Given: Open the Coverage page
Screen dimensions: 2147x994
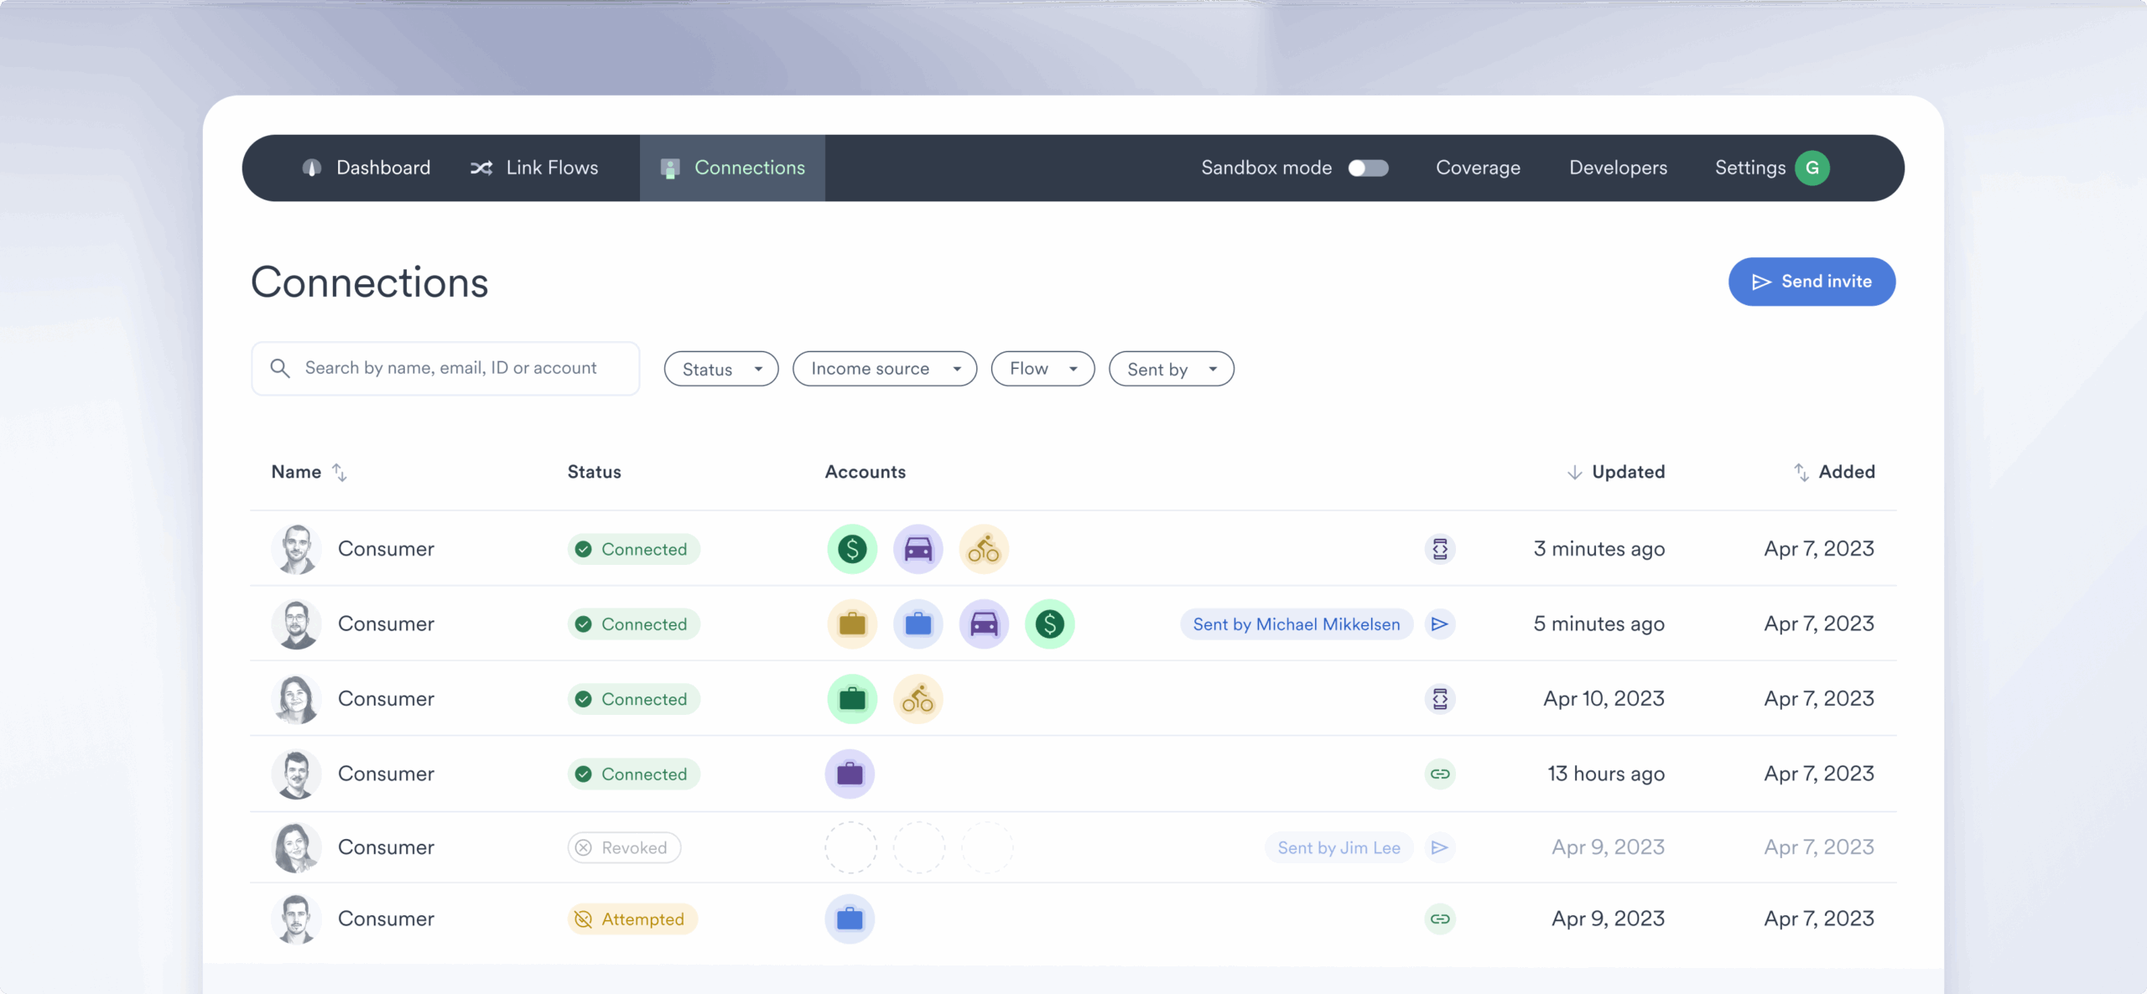Looking at the screenshot, I should (1478, 168).
